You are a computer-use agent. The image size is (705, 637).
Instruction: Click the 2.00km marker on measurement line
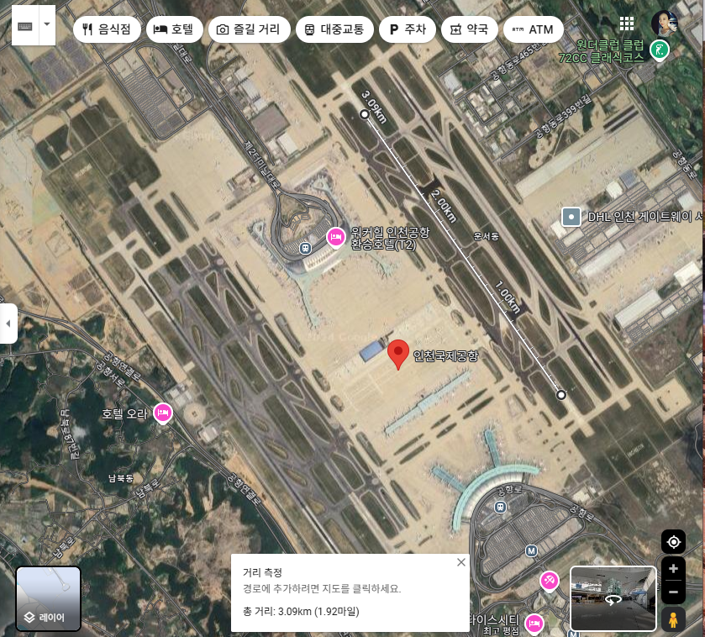[444, 207]
